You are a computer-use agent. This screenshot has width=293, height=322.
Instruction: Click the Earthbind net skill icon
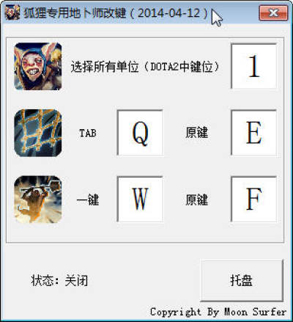coord(38,133)
